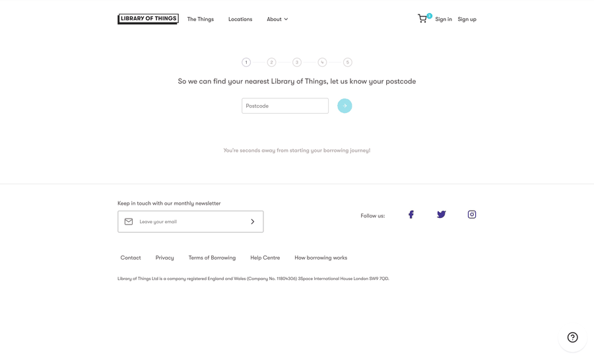Submit newsletter email with chevron arrow
This screenshot has width=594, height=358.
pos(252,222)
